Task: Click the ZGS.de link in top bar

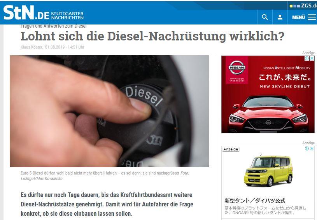Action: pyautogui.click(x=303, y=6)
